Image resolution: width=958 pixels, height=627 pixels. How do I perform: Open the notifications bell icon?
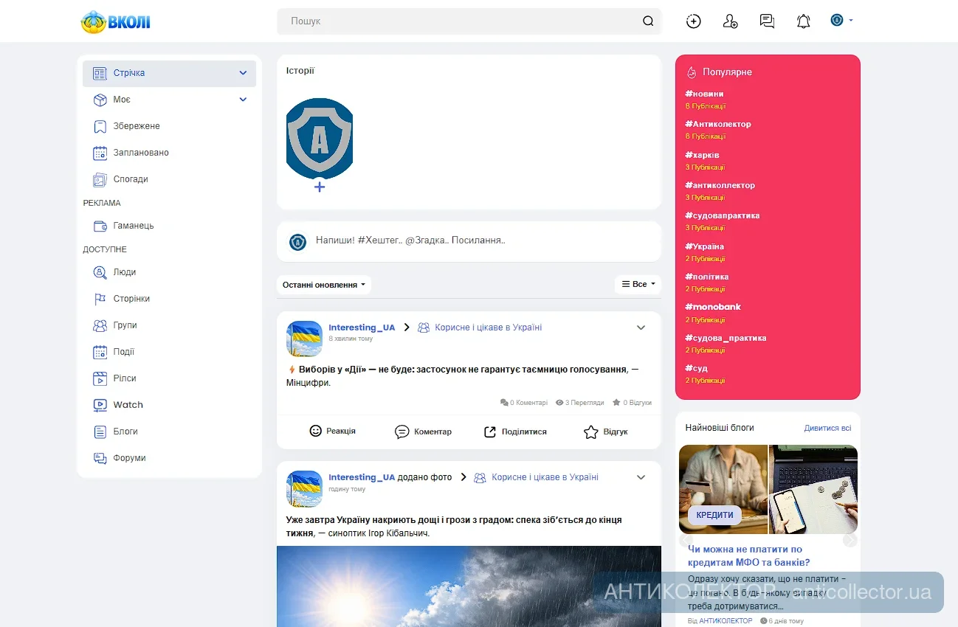point(804,21)
